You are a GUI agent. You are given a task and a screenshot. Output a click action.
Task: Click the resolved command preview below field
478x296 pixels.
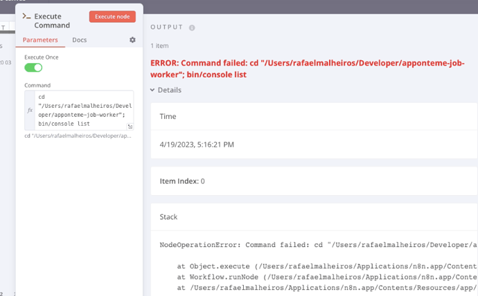pos(78,136)
